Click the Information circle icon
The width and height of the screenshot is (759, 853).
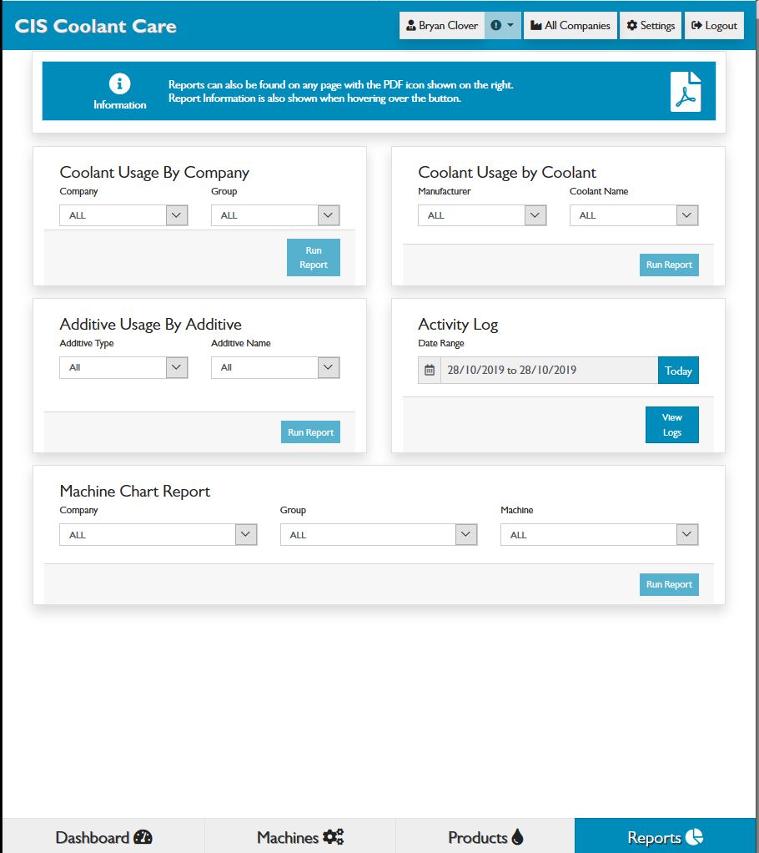[120, 83]
